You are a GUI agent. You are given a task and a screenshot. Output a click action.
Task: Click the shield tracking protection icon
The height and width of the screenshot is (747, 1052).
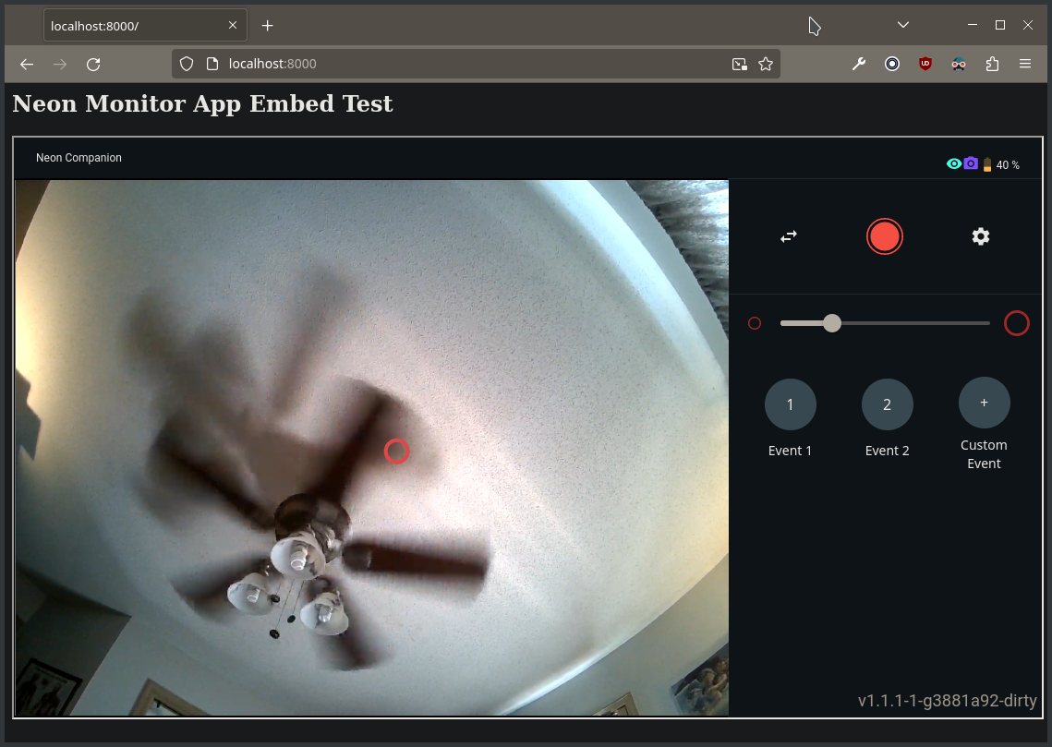(x=187, y=64)
